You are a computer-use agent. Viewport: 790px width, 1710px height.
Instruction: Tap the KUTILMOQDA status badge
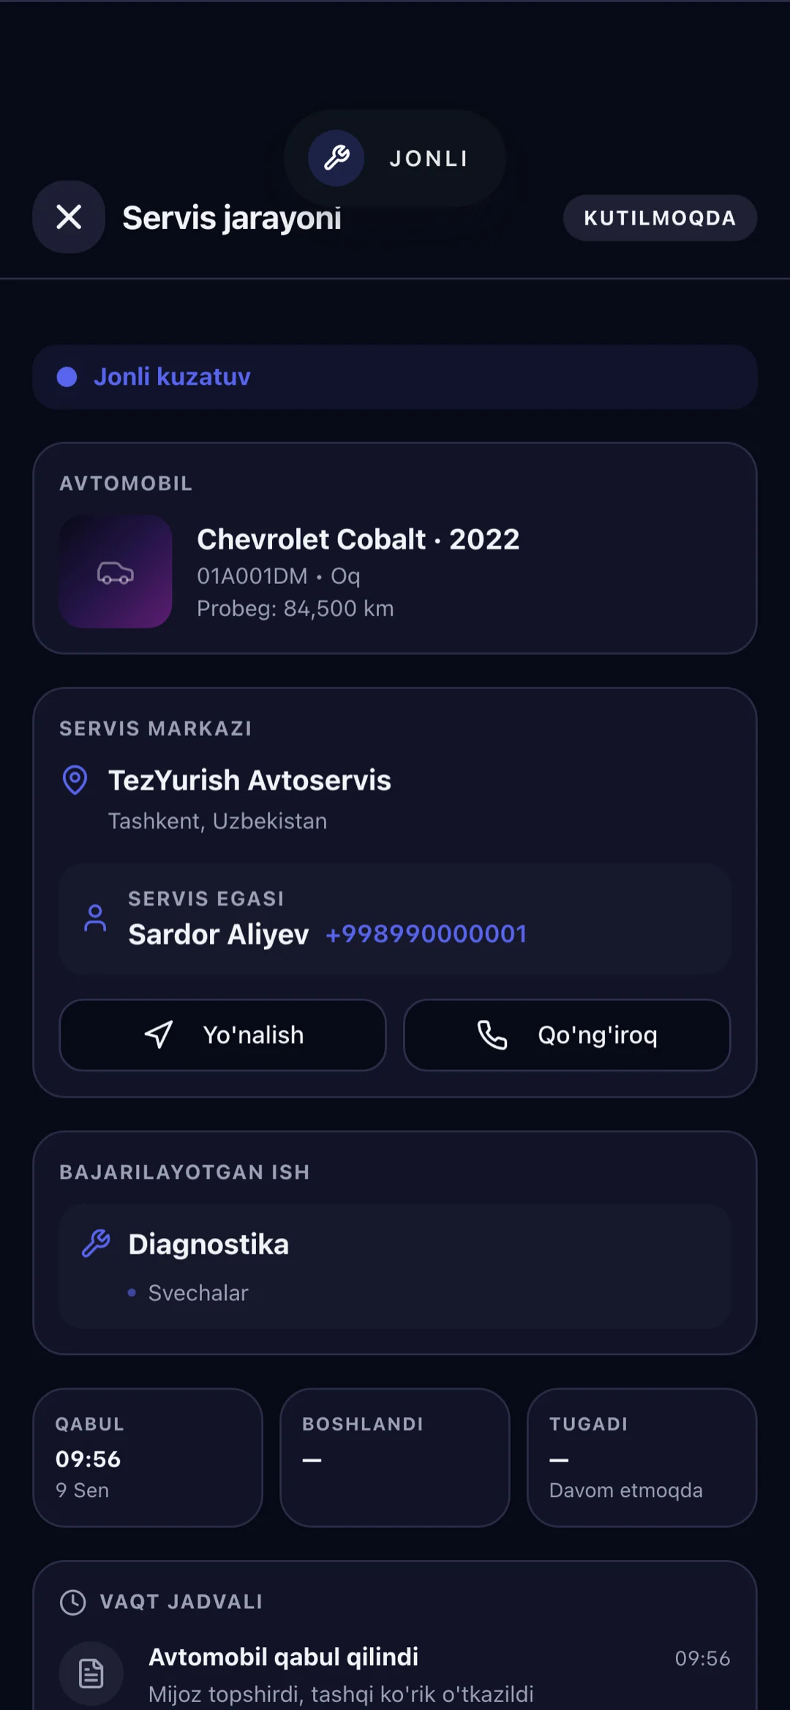coord(660,217)
